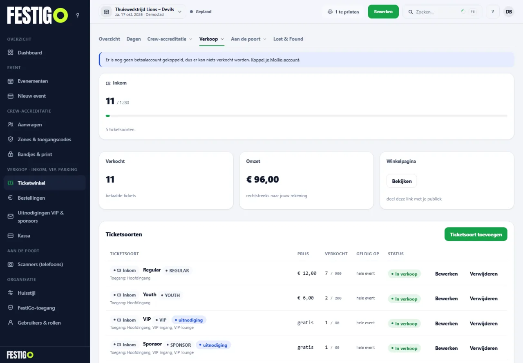Click the location pin icon beside logo
The image size is (523, 363).
tap(78, 15)
